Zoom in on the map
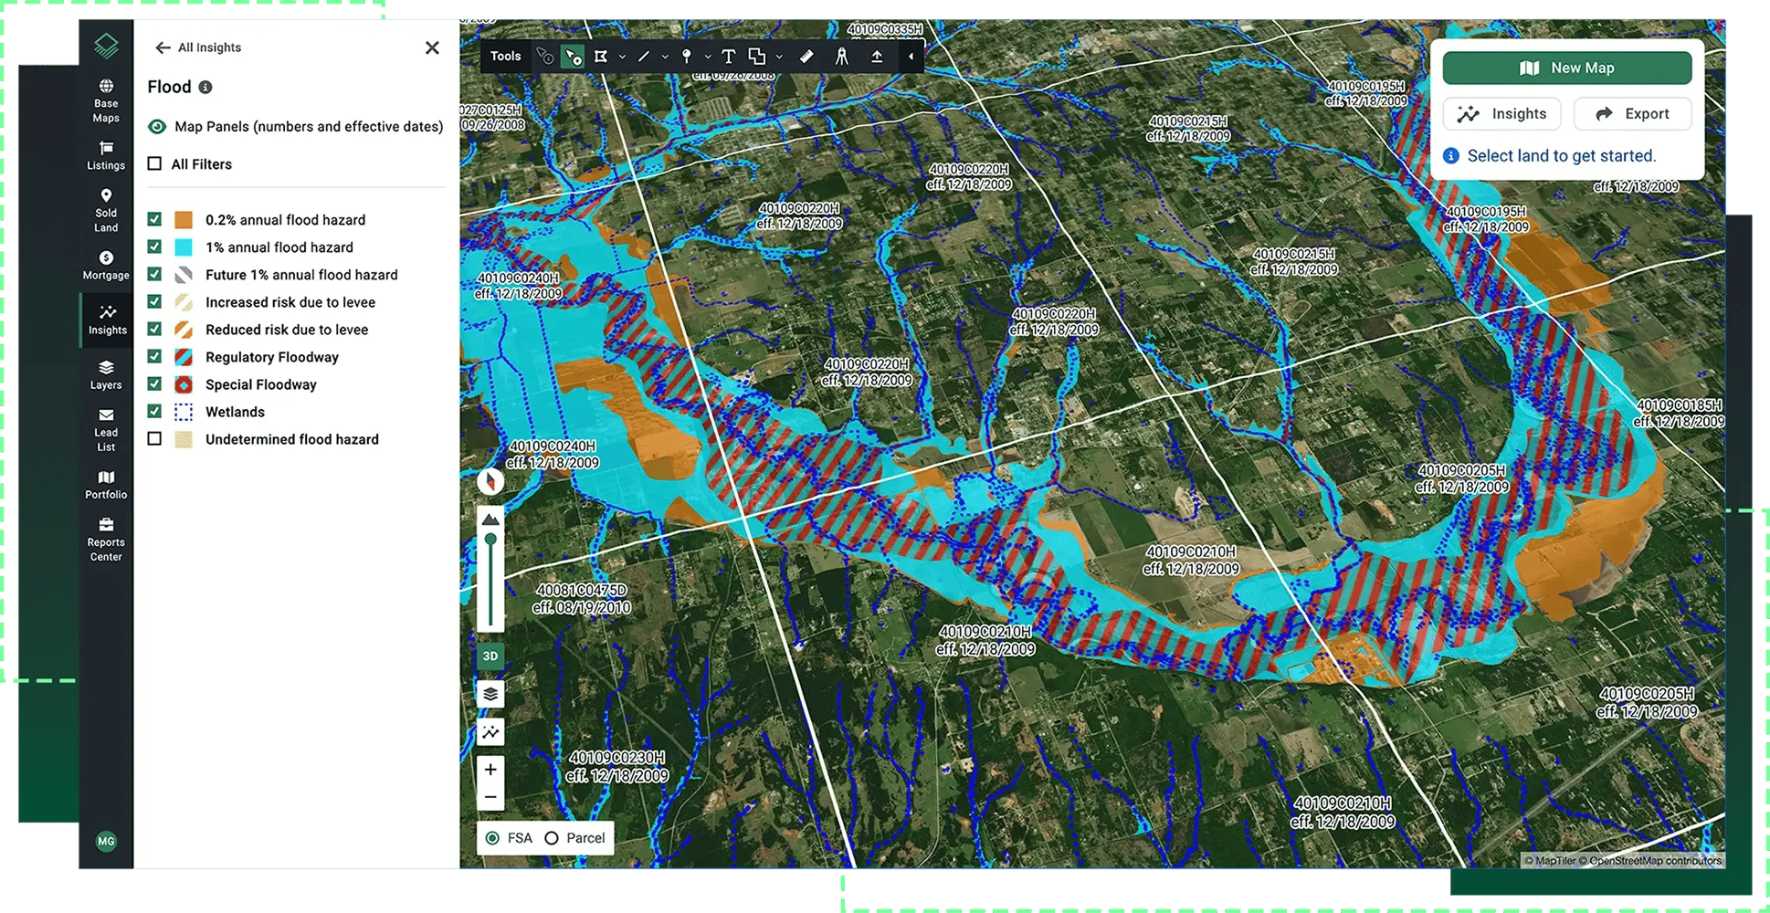The image size is (1770, 913). tap(490, 770)
